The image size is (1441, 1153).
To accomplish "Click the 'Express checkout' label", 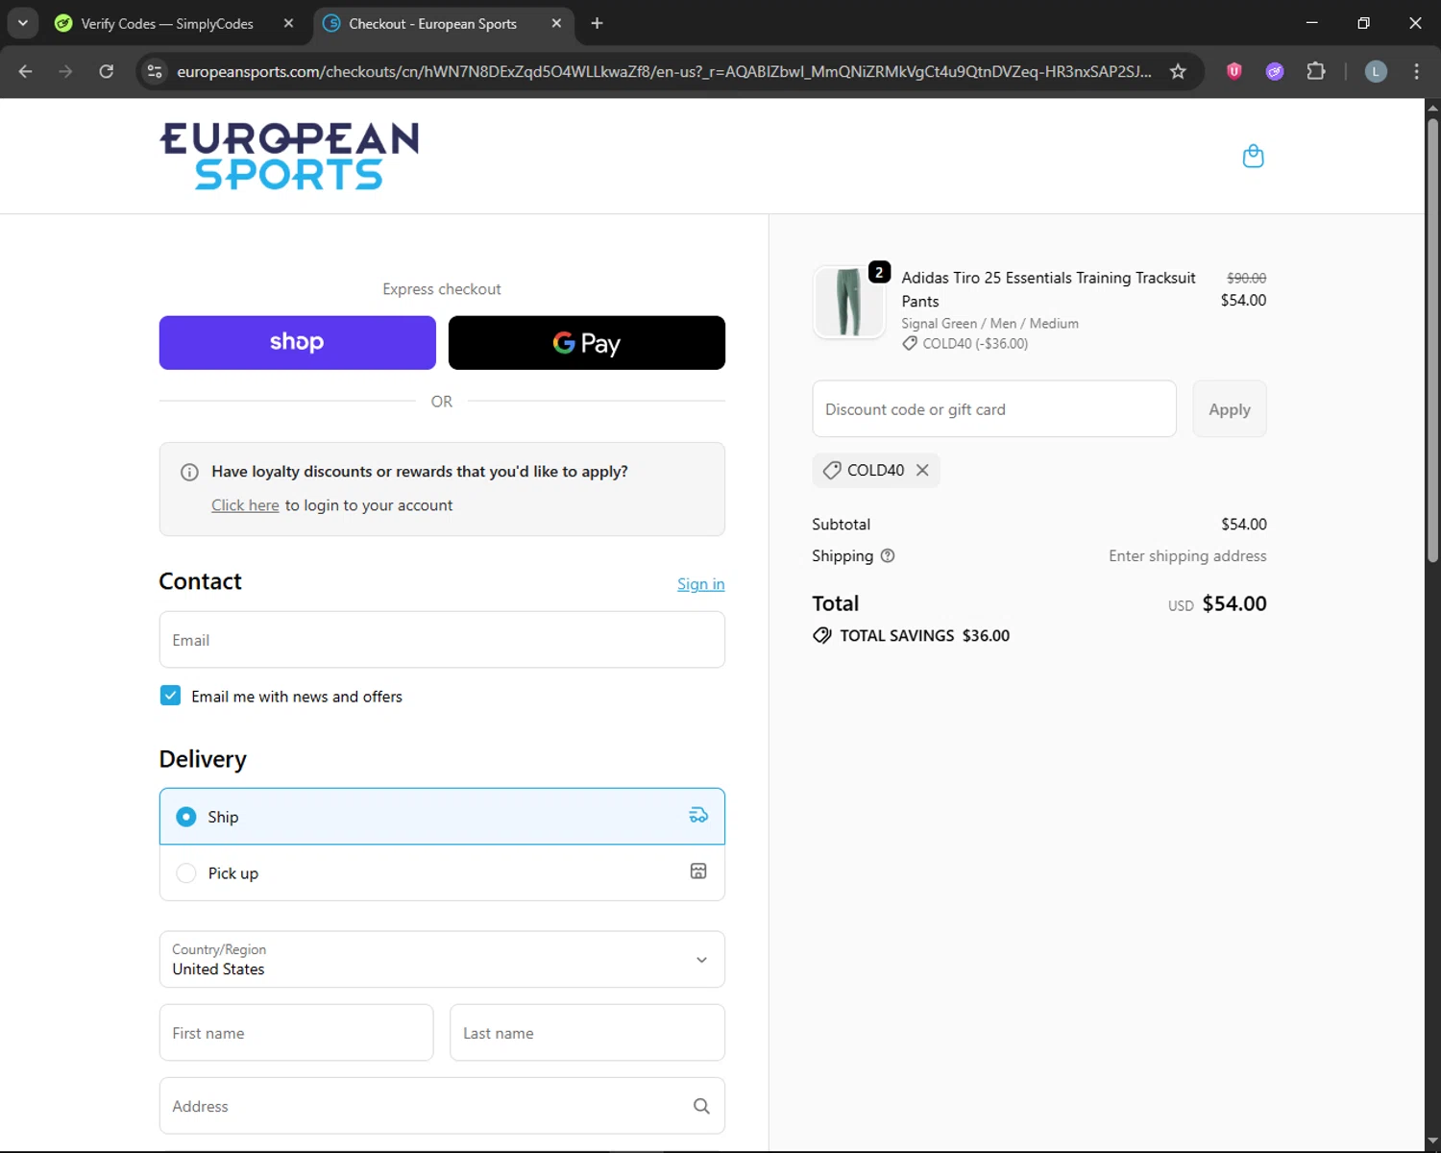I will pyautogui.click(x=442, y=289).
